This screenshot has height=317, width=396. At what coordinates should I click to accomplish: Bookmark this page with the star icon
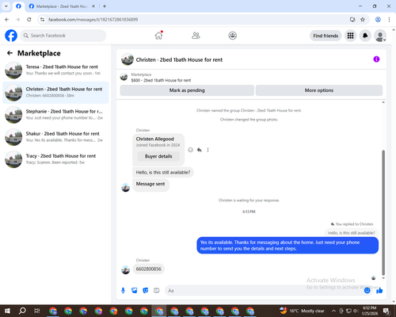(363, 20)
